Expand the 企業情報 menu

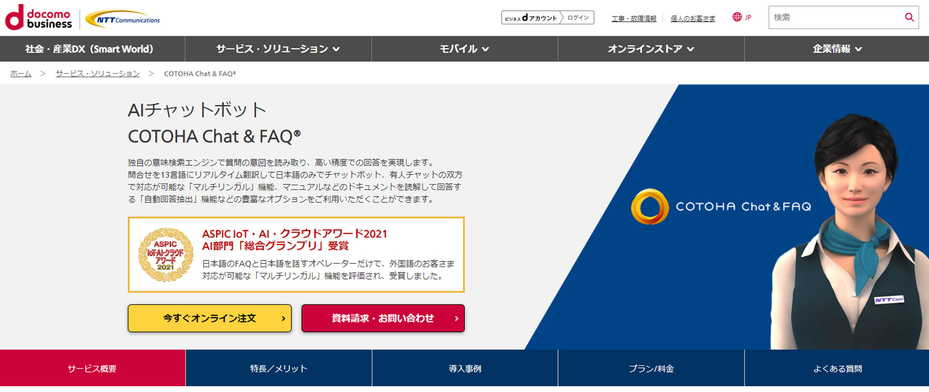click(837, 49)
